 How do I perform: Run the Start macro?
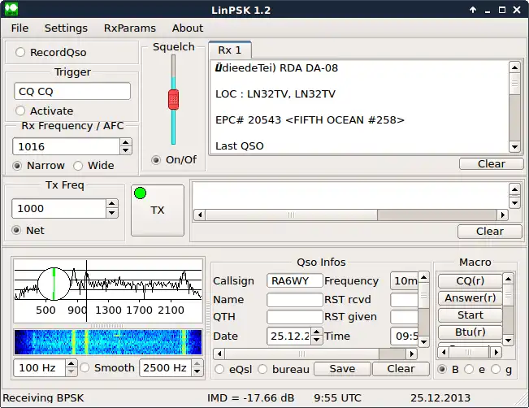470,315
